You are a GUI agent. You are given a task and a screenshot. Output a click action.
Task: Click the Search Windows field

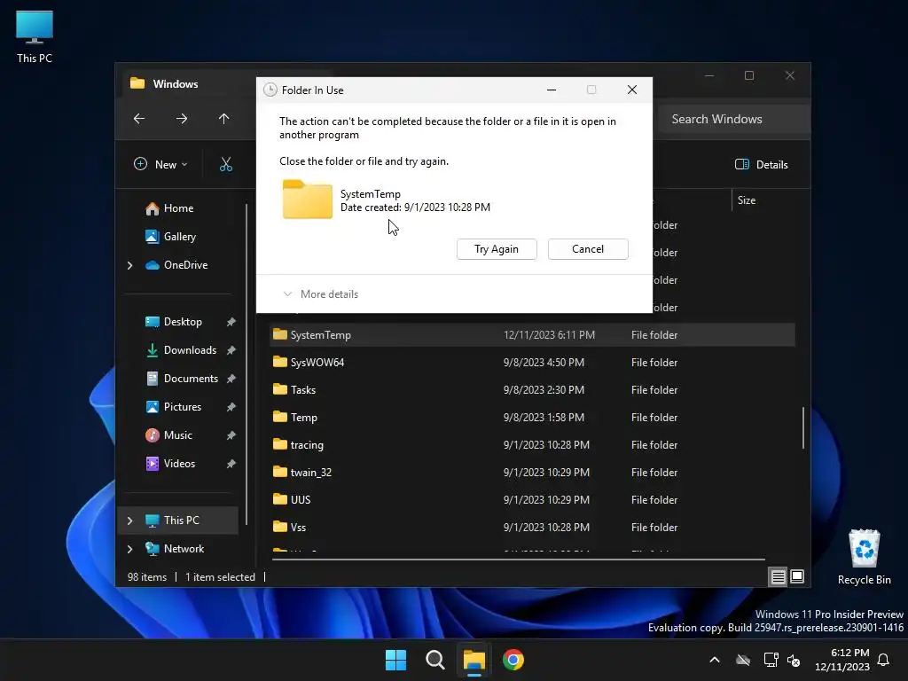(734, 119)
